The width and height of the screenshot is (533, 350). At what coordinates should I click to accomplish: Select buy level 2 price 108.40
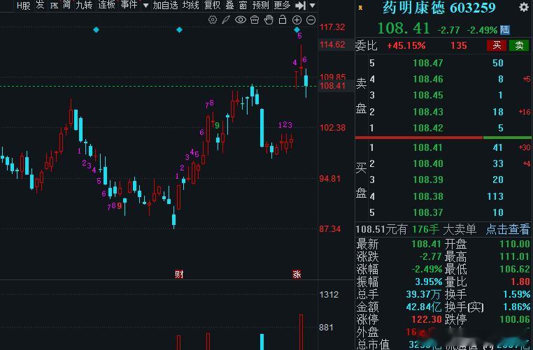pos(428,163)
